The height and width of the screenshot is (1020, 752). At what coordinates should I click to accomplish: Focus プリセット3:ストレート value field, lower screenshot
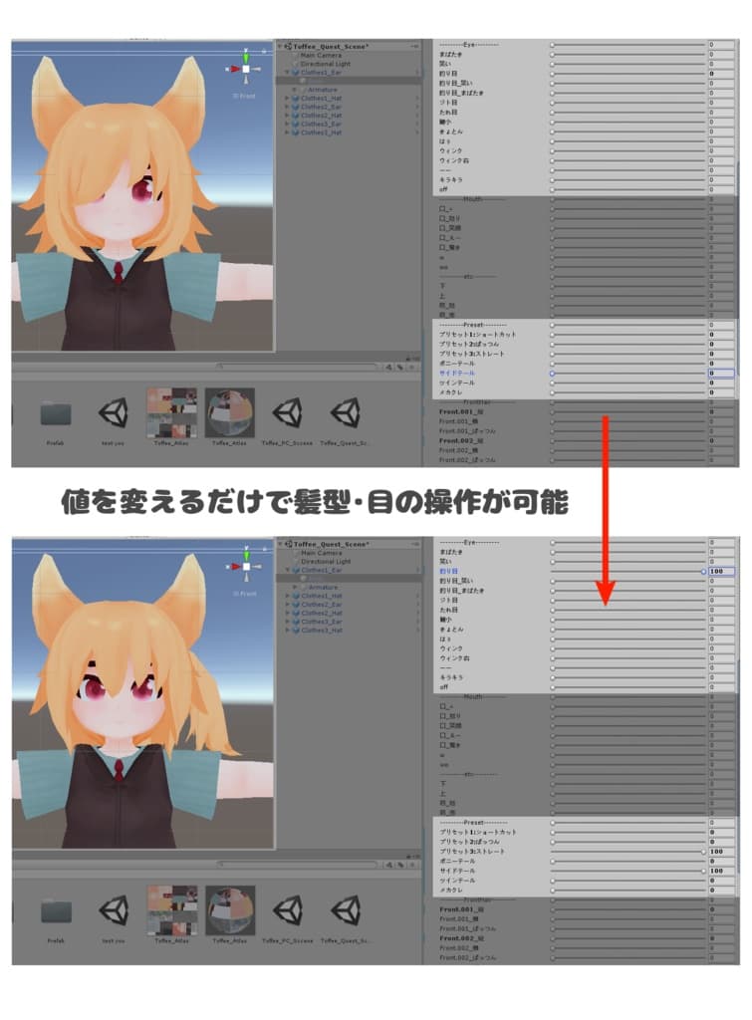(x=721, y=852)
